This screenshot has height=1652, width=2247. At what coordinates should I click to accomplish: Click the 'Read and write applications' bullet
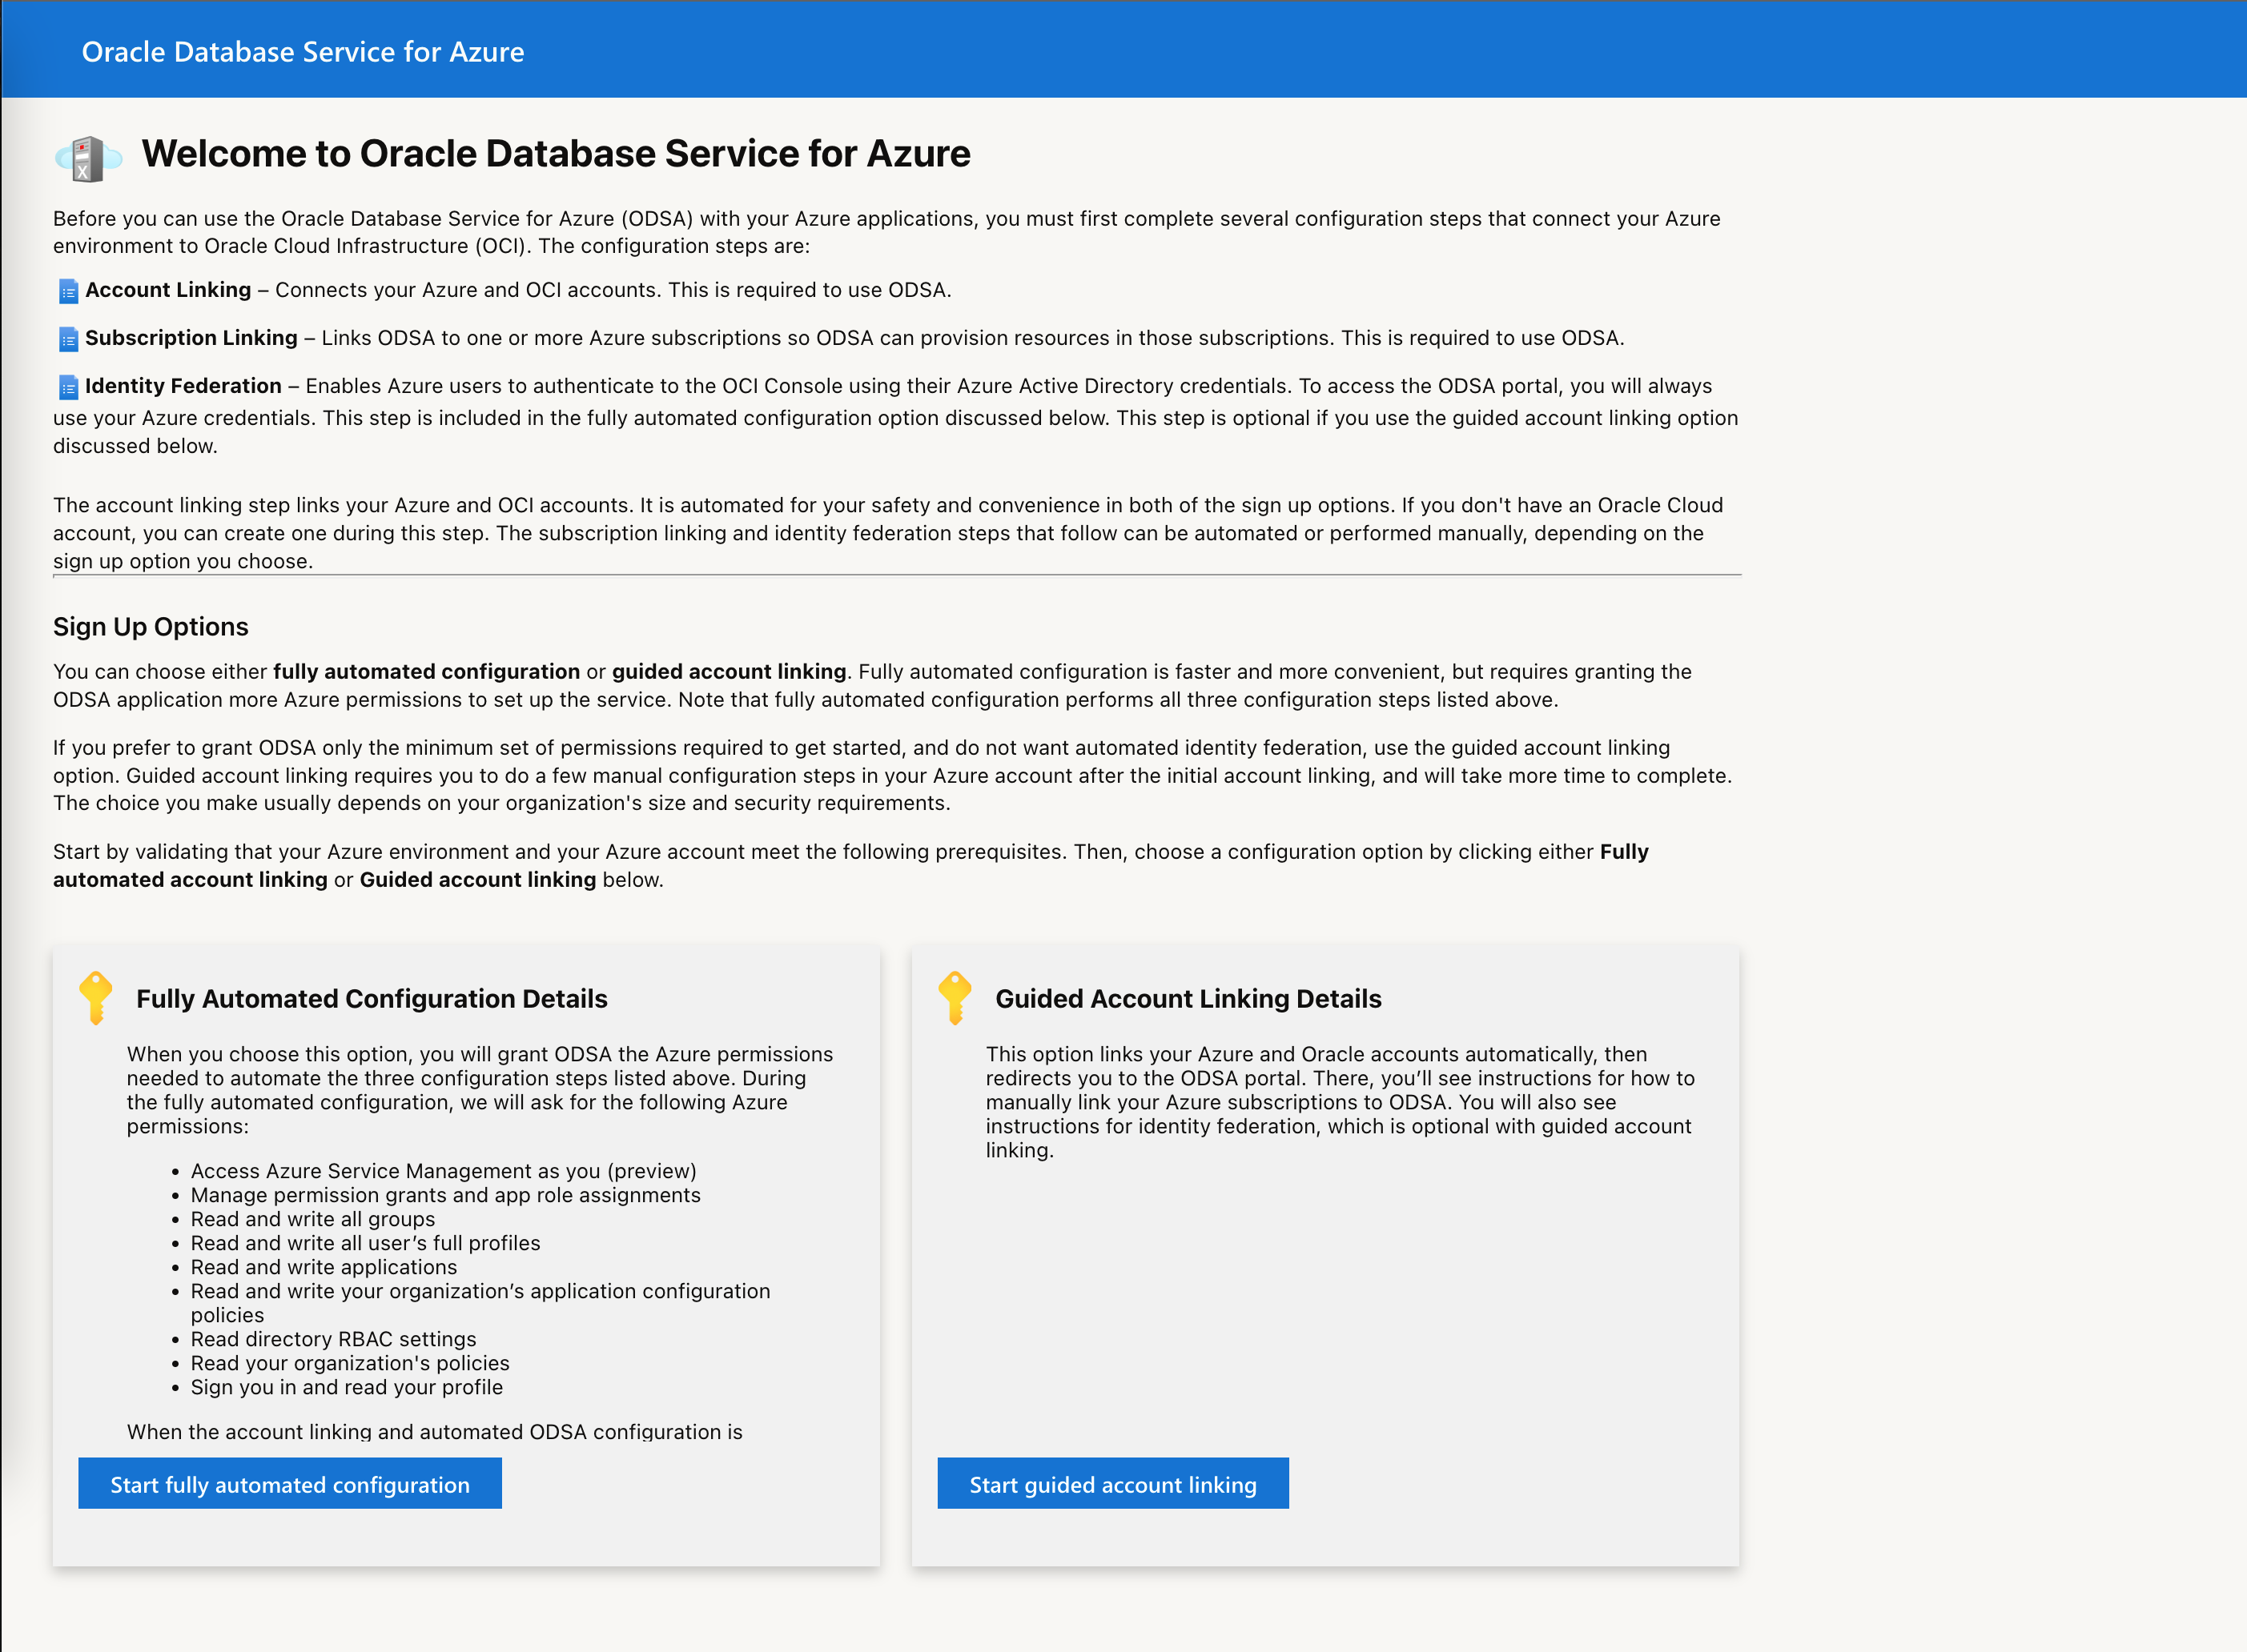pyautogui.click(x=324, y=1266)
